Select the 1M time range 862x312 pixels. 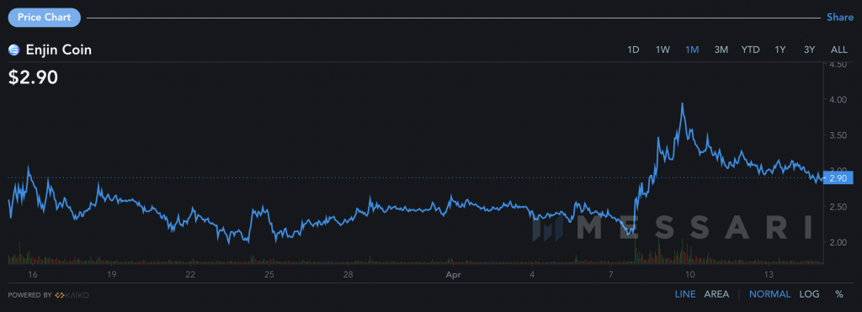(692, 50)
